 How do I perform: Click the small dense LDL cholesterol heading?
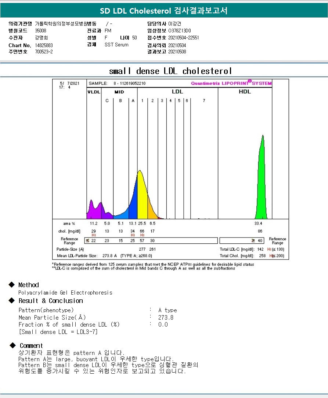tap(170, 71)
